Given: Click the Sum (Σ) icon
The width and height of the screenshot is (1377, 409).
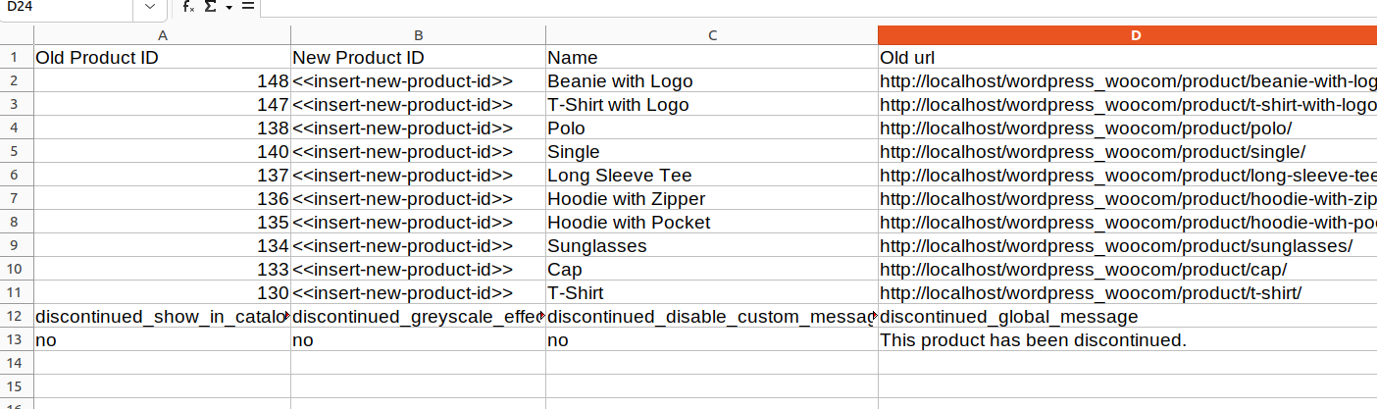Looking at the screenshot, I should [210, 7].
